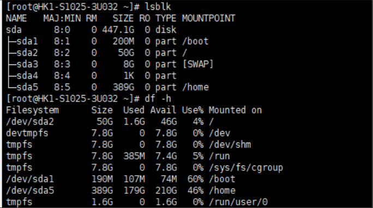Select the sda3 swap partition entry
This screenshot has width=373, height=208.
tap(27, 64)
